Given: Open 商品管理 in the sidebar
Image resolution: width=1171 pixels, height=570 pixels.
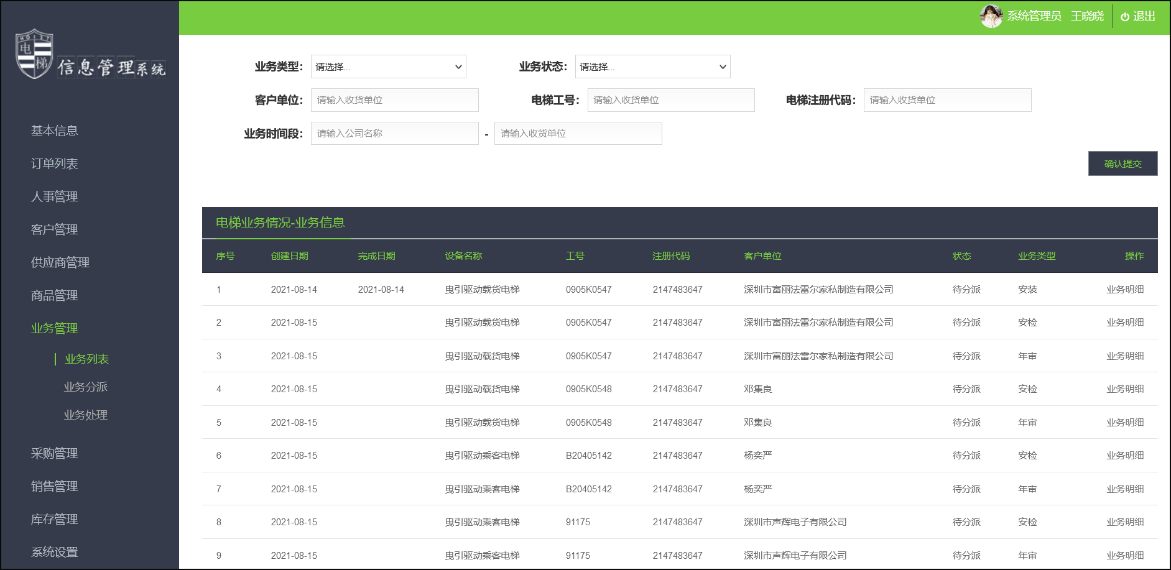Looking at the screenshot, I should tap(55, 295).
